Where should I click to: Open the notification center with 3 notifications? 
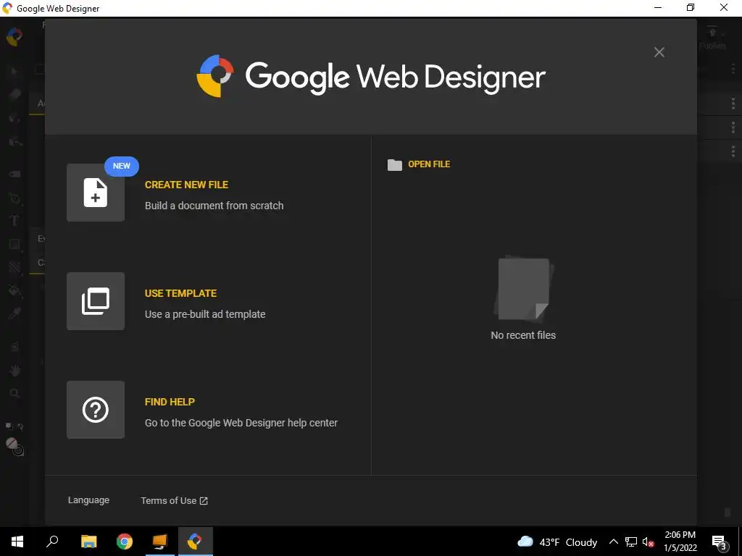[x=720, y=542]
